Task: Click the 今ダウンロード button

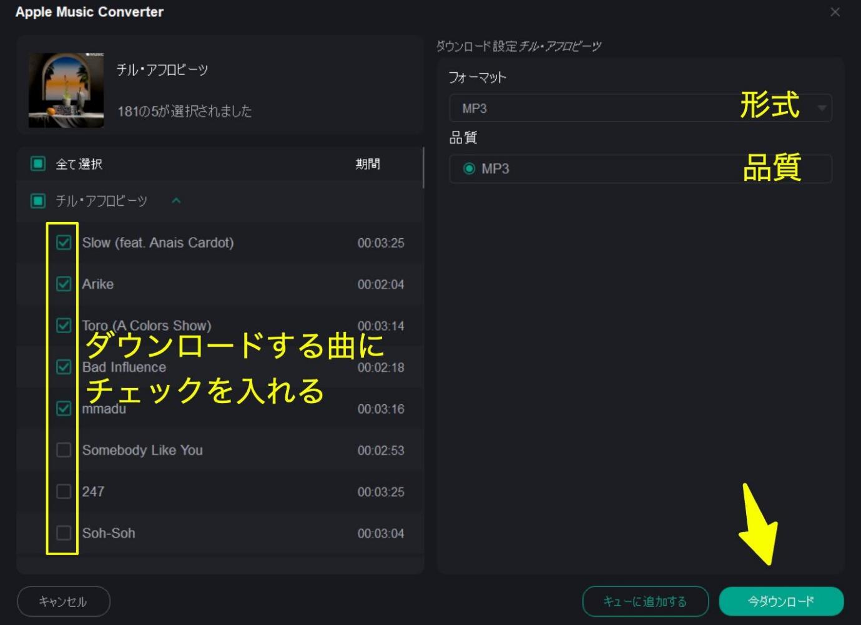Action: 781,601
